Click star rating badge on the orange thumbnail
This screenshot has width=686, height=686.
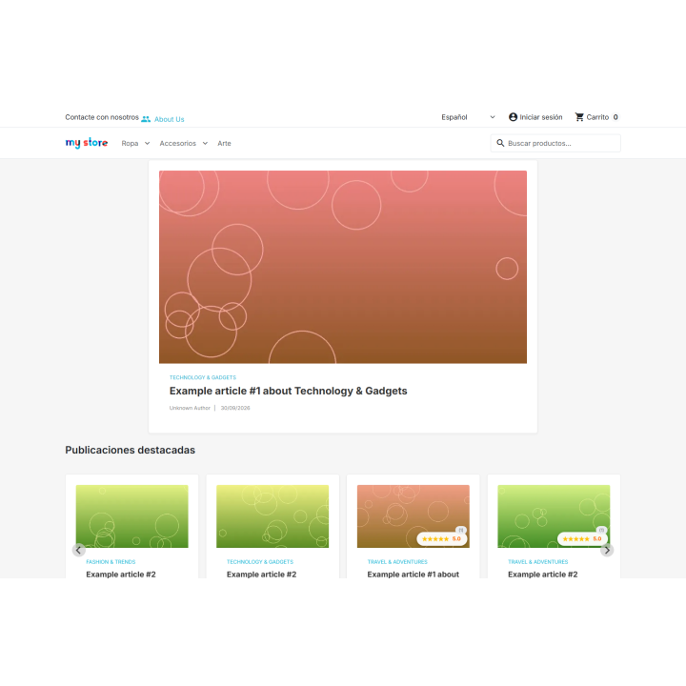(441, 539)
